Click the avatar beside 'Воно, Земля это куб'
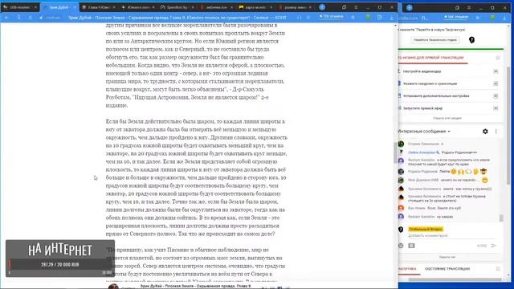 (x=401, y=208)
